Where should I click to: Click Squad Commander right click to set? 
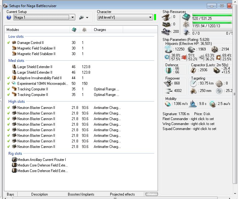tap(189, 129)
